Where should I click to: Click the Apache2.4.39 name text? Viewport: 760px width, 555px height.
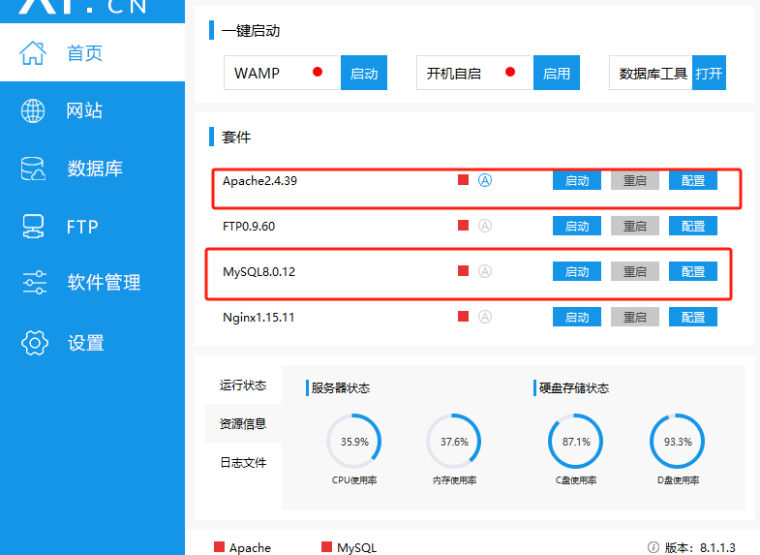(259, 181)
